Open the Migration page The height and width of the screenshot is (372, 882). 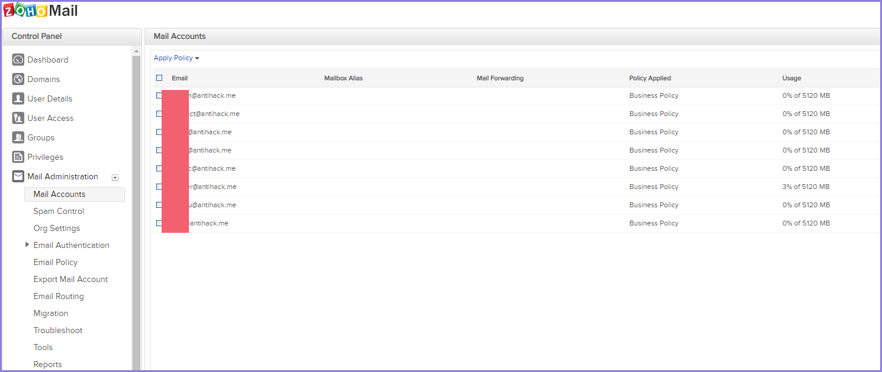coord(50,313)
